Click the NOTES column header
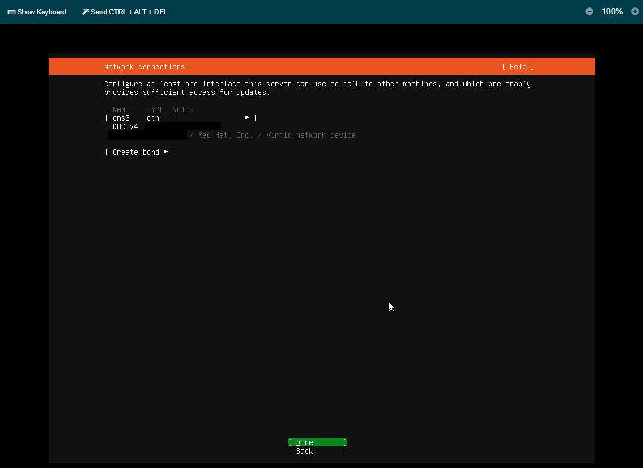The height and width of the screenshot is (468, 643). pos(182,109)
